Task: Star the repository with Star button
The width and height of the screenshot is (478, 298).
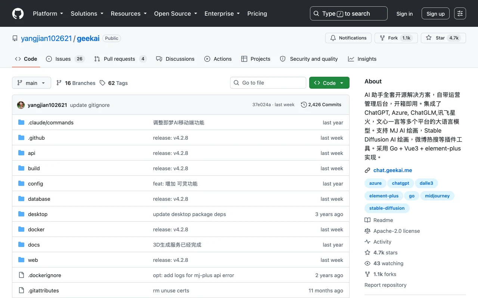Action: 443,38
